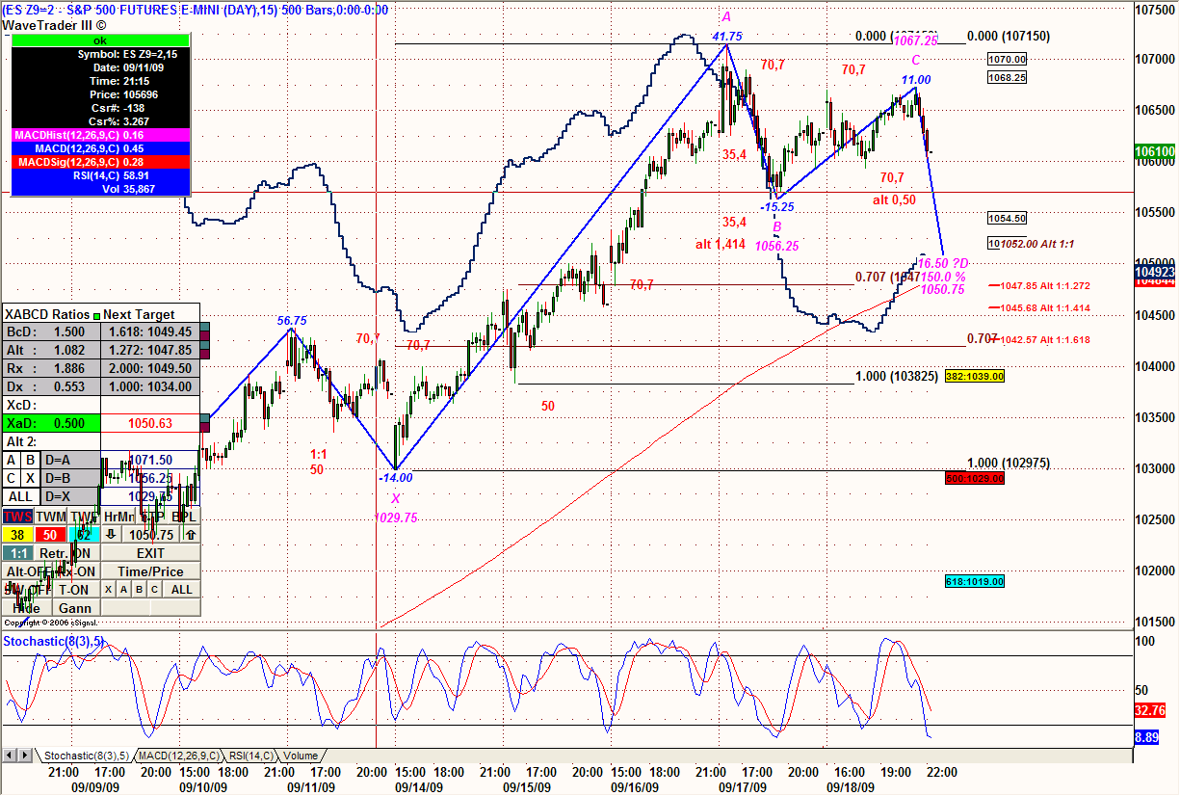Click the small C button in bottom row
This screenshot has width=1180, height=796.
click(x=154, y=589)
